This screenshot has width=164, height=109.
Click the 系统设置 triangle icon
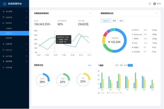(4, 67)
